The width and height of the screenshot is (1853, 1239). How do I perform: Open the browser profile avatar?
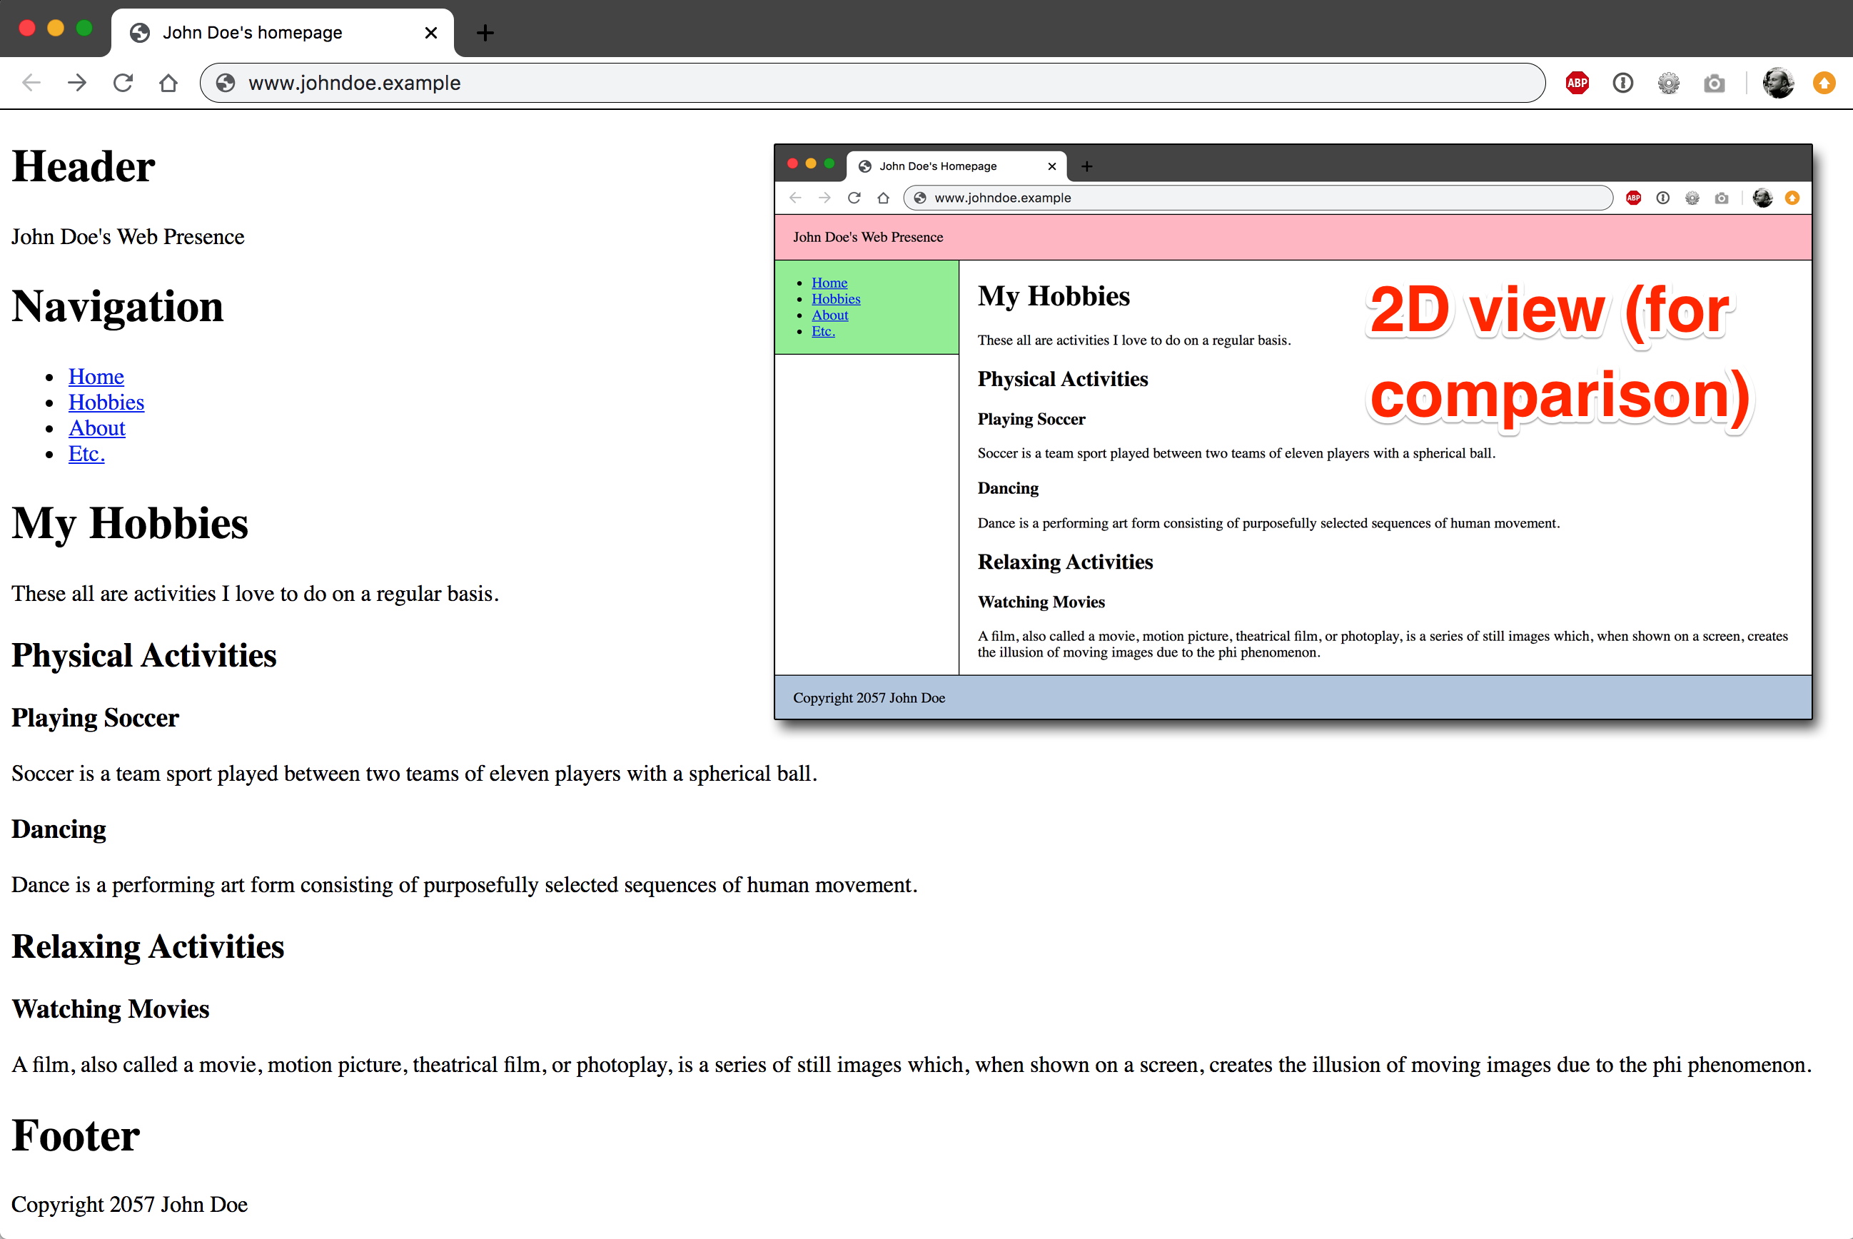(x=1778, y=82)
